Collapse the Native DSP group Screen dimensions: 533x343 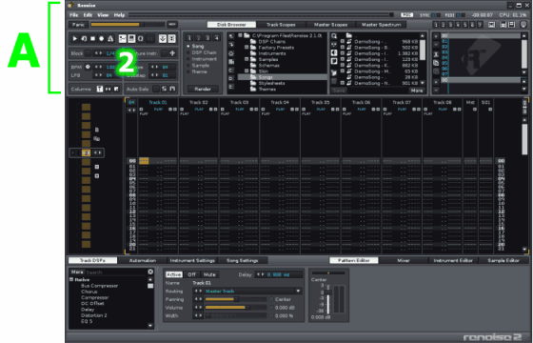pyautogui.click(x=71, y=279)
